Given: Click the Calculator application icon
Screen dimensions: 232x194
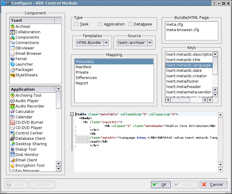Looking at the screenshot, I should pyautogui.click(x=13, y=112).
